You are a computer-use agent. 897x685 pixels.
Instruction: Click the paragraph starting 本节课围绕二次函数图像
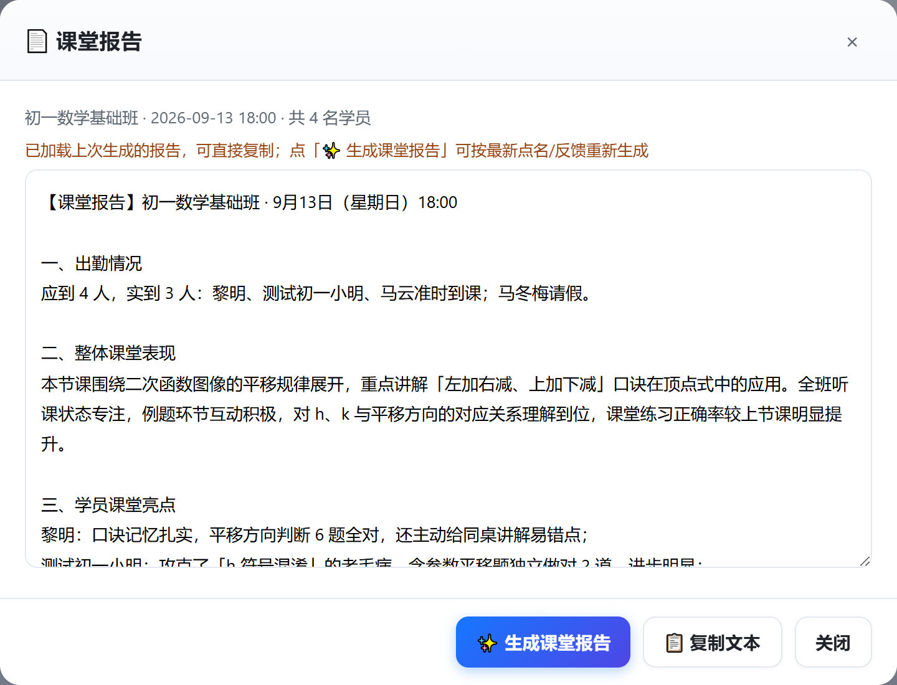pyautogui.click(x=445, y=414)
